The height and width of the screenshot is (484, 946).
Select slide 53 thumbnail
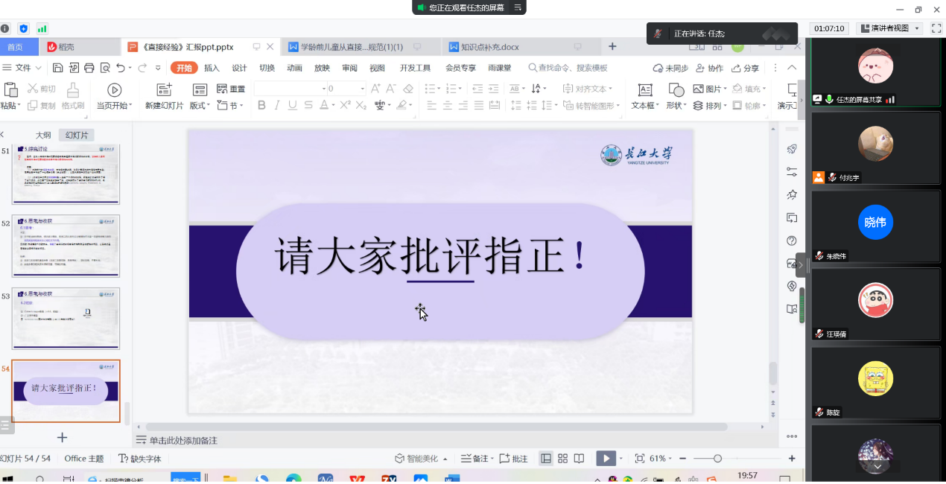tap(66, 319)
